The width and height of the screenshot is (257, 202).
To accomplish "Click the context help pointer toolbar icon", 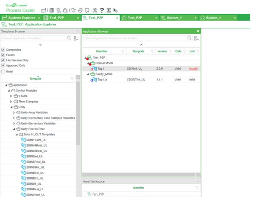I will (115, 10).
